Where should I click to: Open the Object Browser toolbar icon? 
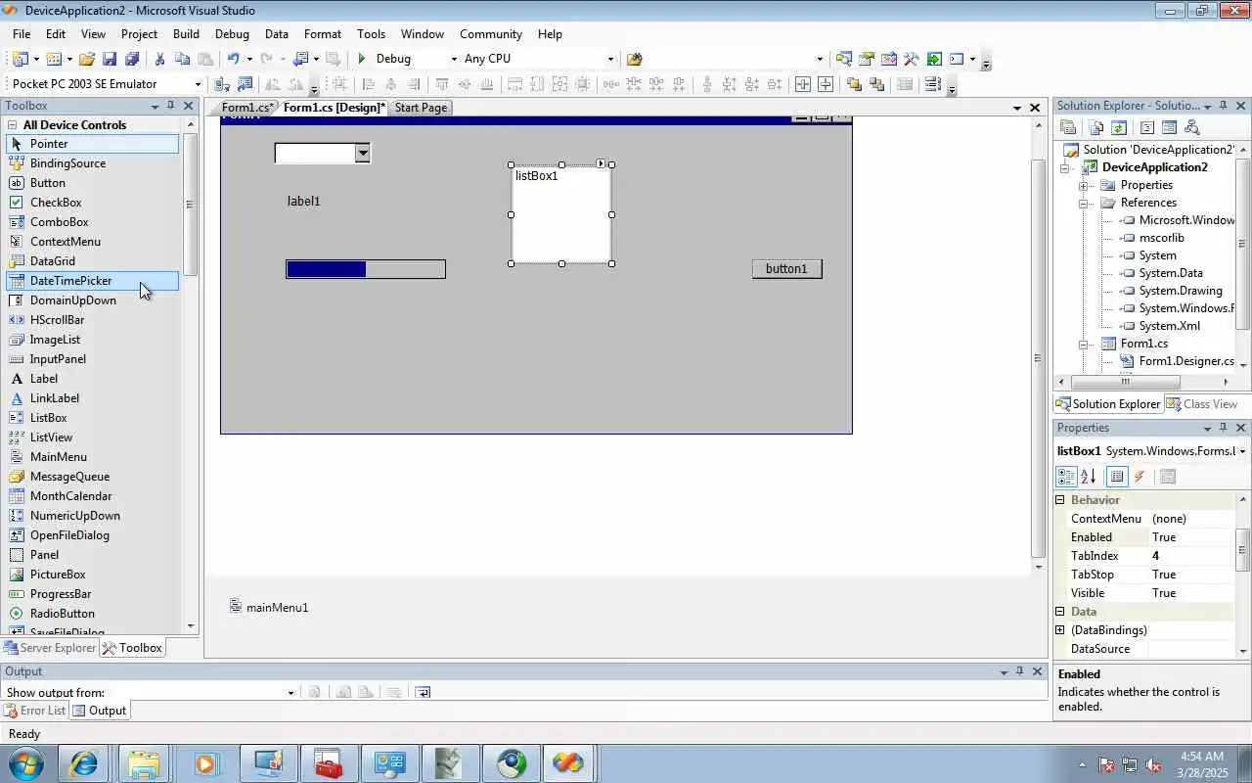[889, 59]
